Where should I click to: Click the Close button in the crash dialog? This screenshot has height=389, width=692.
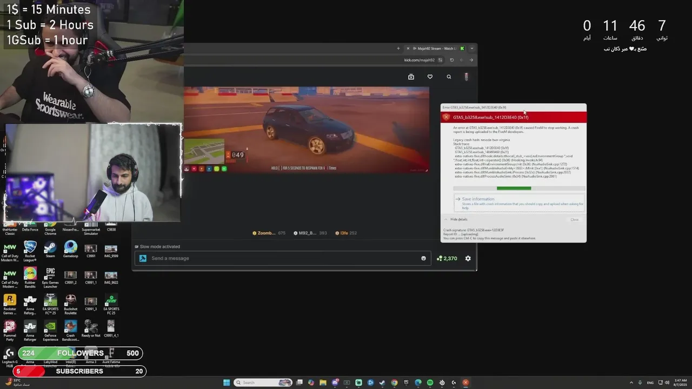pyautogui.click(x=574, y=219)
